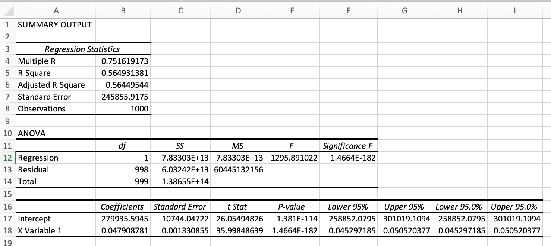The height and width of the screenshot is (246, 551).
Task: Select intercept P-value 1.381E-114
Action: (x=292, y=219)
